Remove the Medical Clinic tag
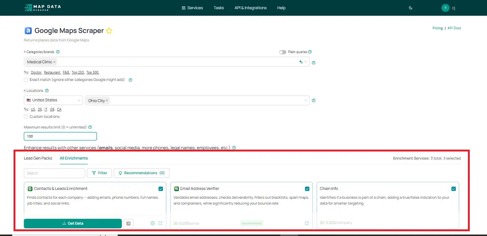Screen dimensions: 487x236 [55, 62]
